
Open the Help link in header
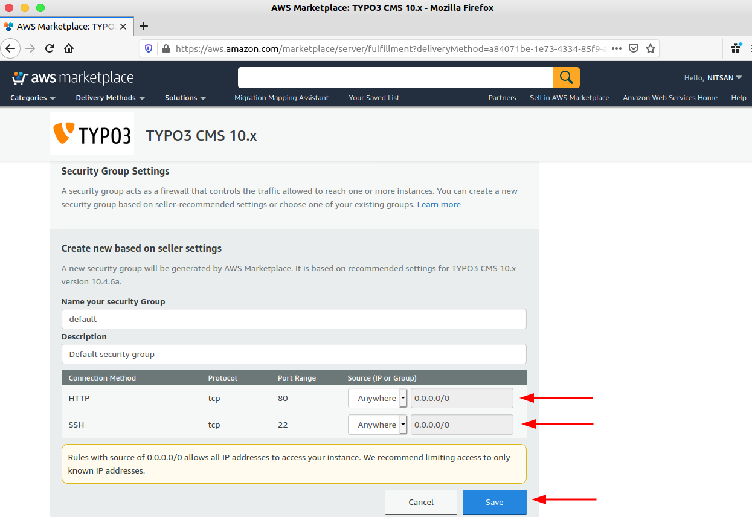point(739,98)
